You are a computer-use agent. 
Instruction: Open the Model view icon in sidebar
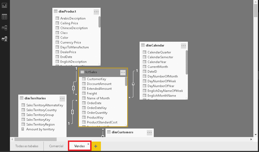pos(5,39)
